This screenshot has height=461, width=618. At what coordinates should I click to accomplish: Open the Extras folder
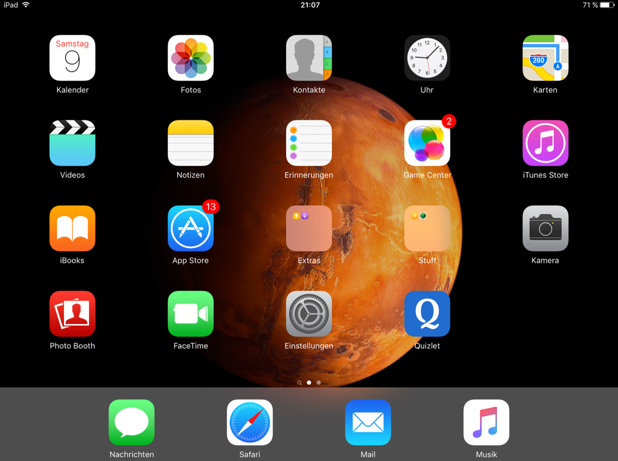point(309,229)
